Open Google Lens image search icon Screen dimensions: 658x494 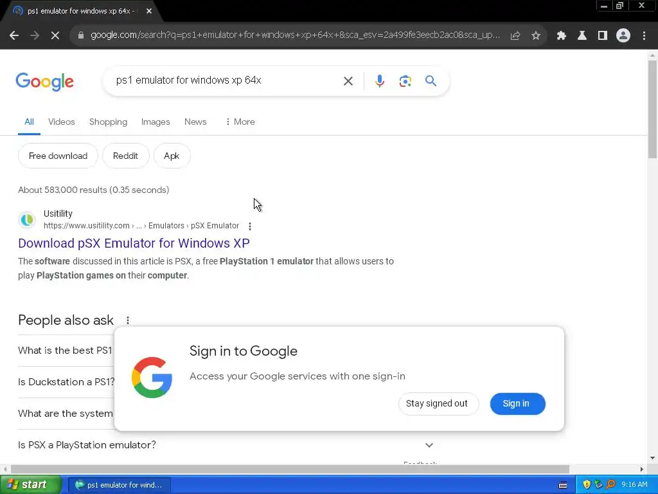coord(405,80)
